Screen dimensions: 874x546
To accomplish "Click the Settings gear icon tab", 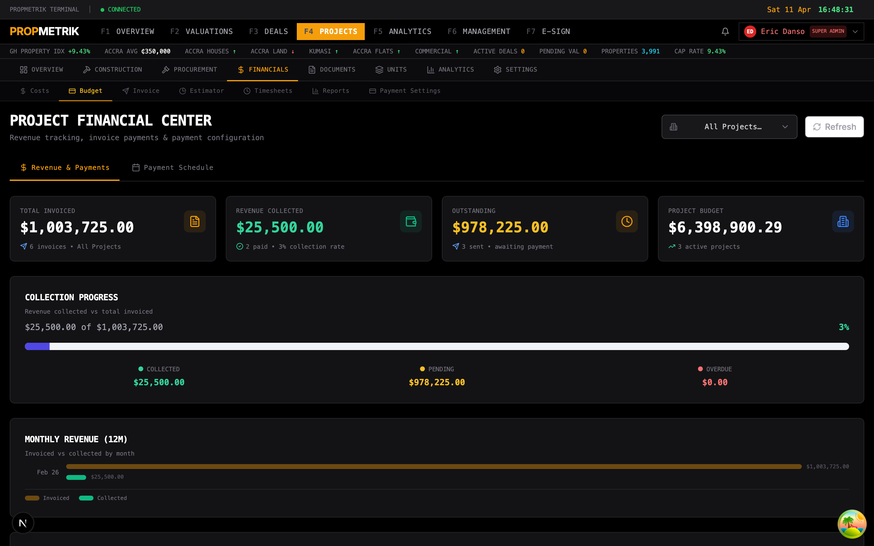I will point(498,70).
